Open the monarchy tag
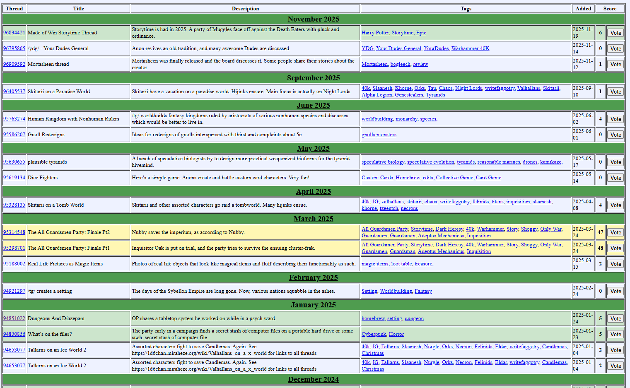Image resolution: width=630 pixels, height=388 pixels. coord(407,119)
